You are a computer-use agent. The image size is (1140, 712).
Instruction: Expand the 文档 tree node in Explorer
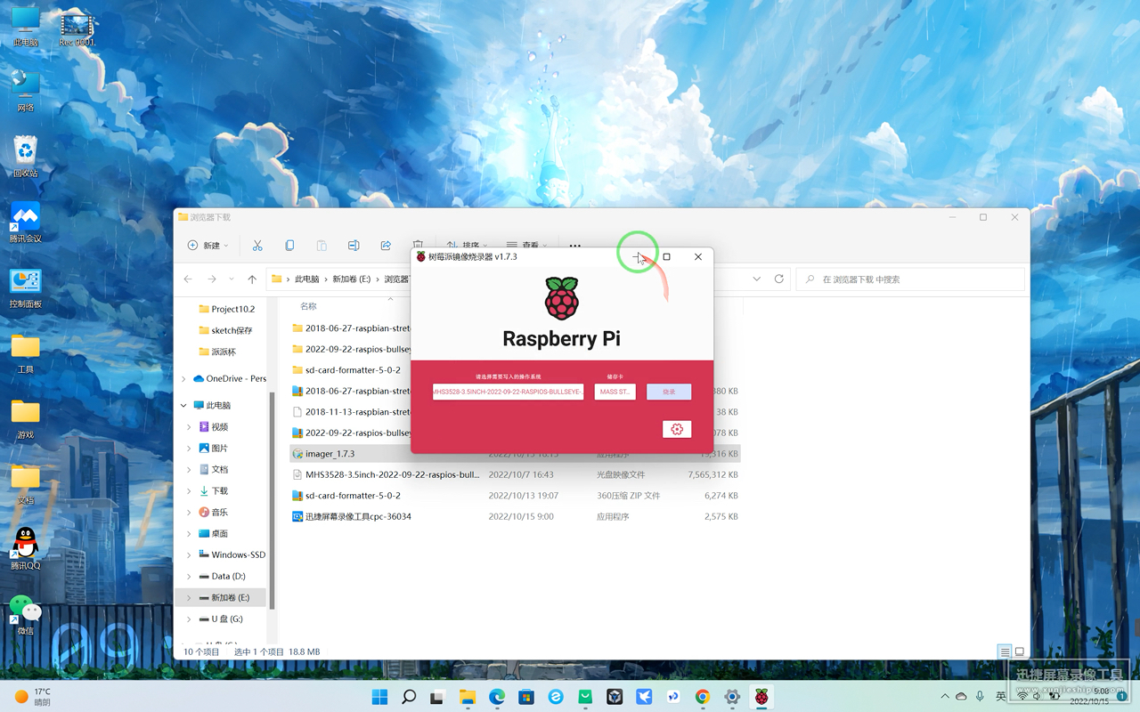coord(190,470)
